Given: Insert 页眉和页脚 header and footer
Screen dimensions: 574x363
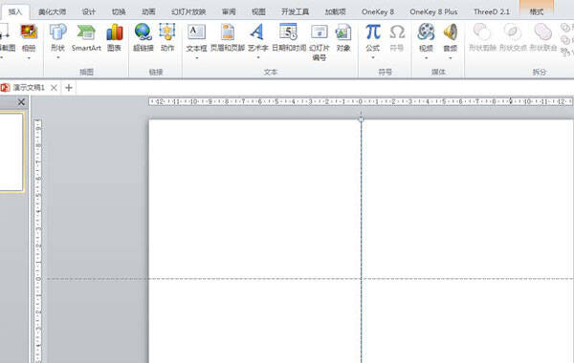Looking at the screenshot, I should tap(228, 38).
